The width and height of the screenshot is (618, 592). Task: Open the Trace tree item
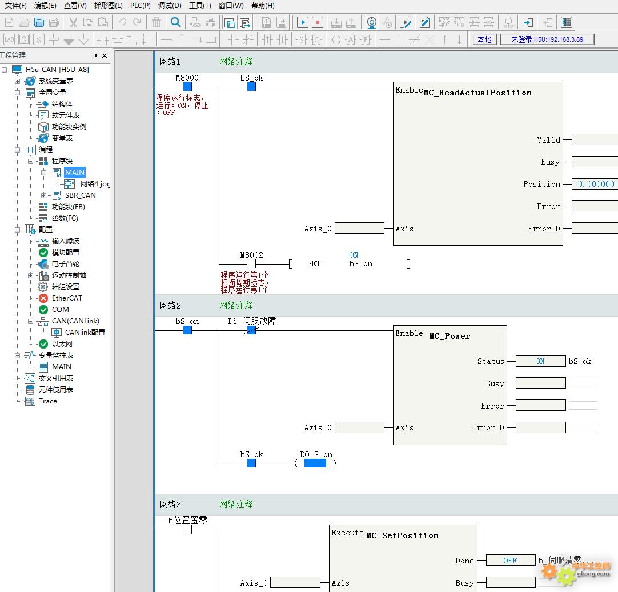click(47, 401)
